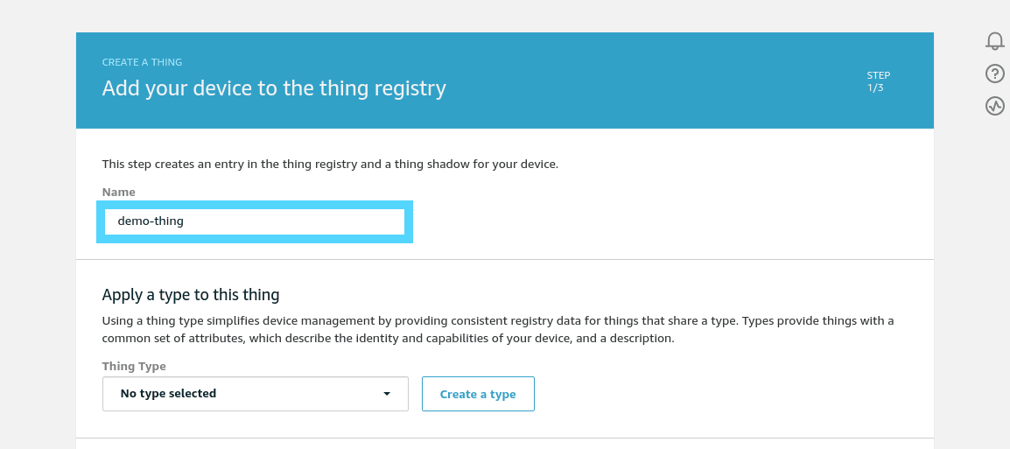Open the activity pulse monitor icon
This screenshot has height=449, width=1010.
[994, 106]
